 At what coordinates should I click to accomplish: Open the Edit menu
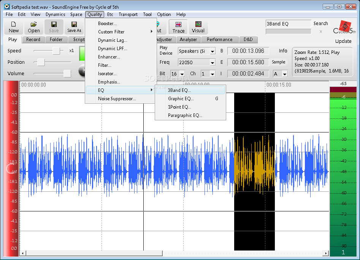click(22, 14)
